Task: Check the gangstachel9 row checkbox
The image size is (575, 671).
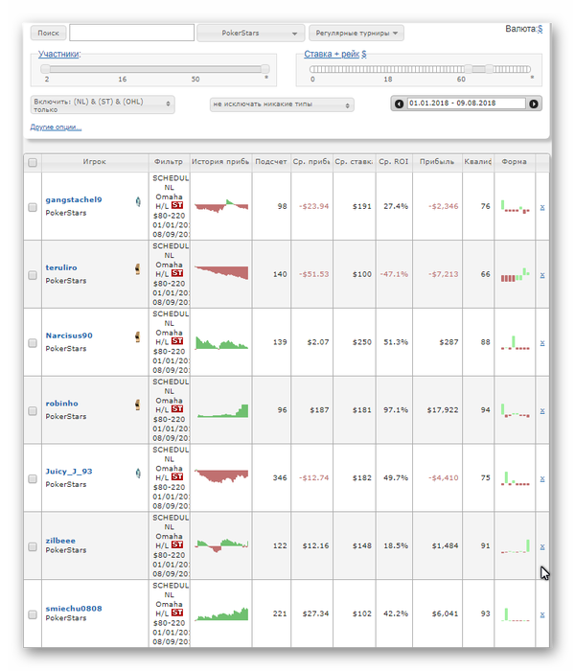Action: 33,207
